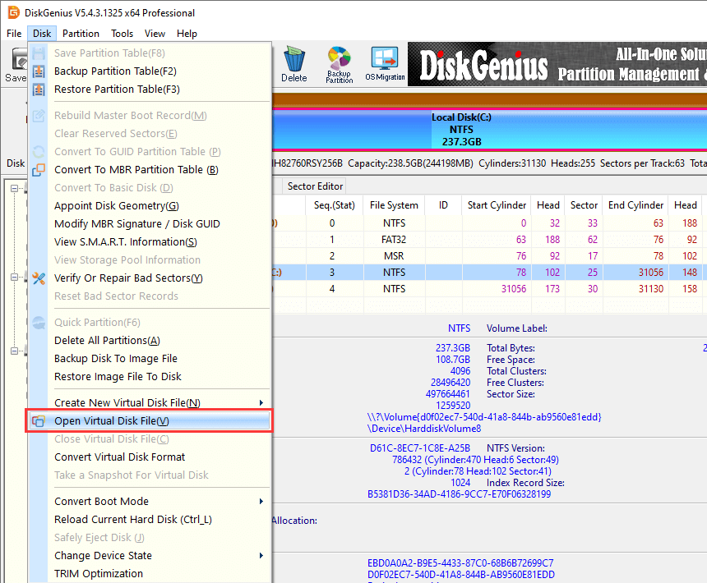The image size is (707, 583).
Task: Click the Delete toolbar icon
Action: point(293,64)
